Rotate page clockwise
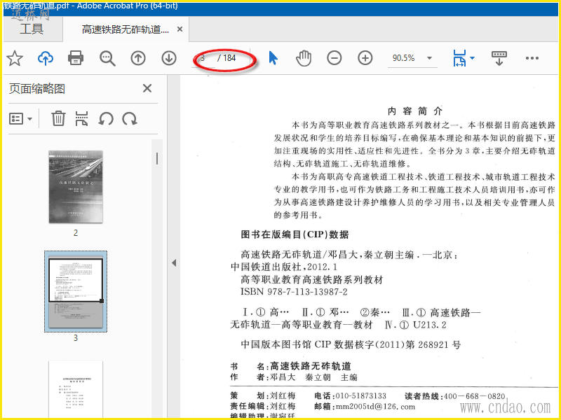The height and width of the screenshot is (420, 561). pos(130,118)
